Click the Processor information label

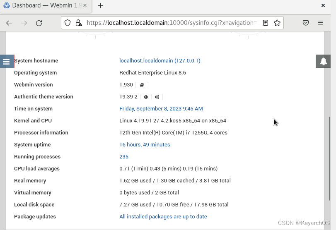click(x=41, y=133)
